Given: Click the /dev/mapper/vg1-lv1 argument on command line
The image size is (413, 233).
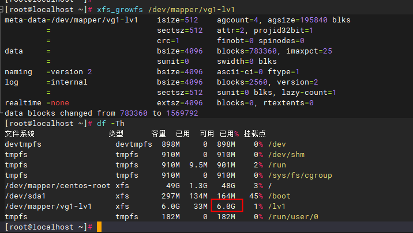Looking at the screenshot, I should (x=192, y=10).
